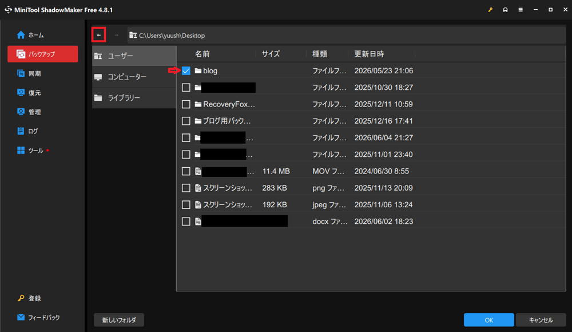Open the 復元 restore page
Image resolution: width=572 pixels, height=332 pixels.
coord(43,93)
